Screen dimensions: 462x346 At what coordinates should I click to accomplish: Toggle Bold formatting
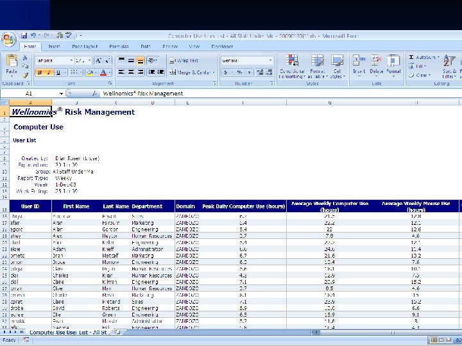click(40, 72)
